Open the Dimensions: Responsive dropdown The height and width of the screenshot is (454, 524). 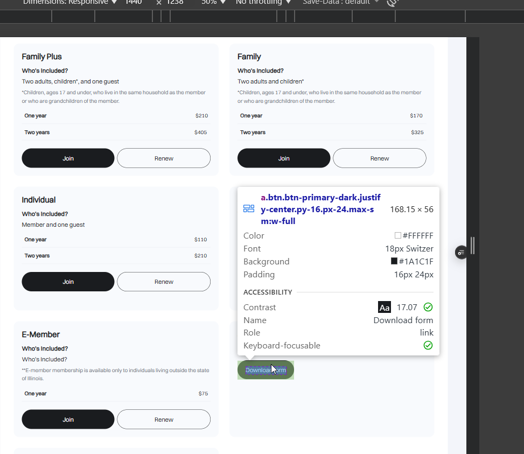70,2
